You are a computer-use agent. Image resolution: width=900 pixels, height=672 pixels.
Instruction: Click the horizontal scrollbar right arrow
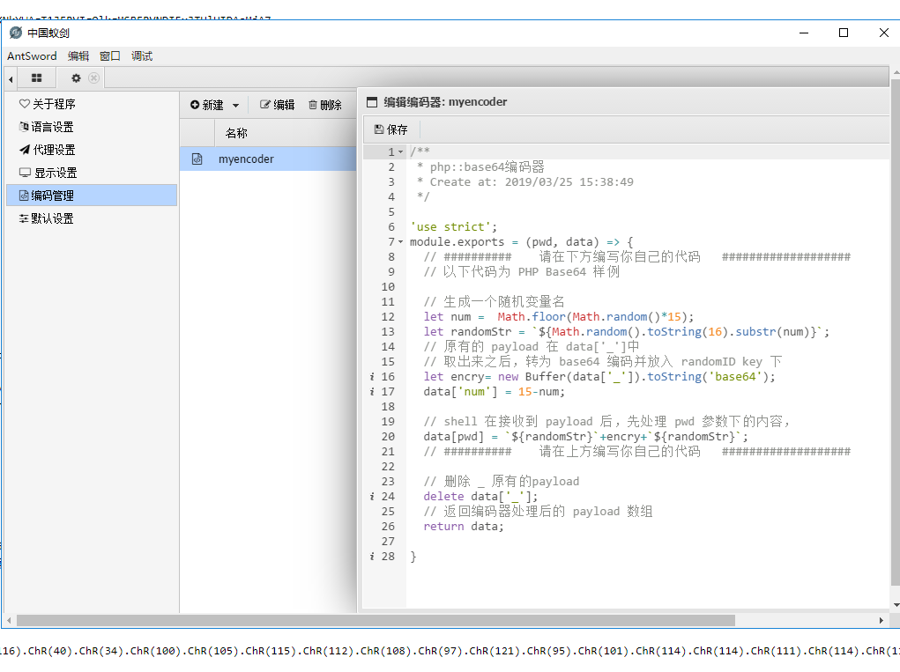[881, 620]
